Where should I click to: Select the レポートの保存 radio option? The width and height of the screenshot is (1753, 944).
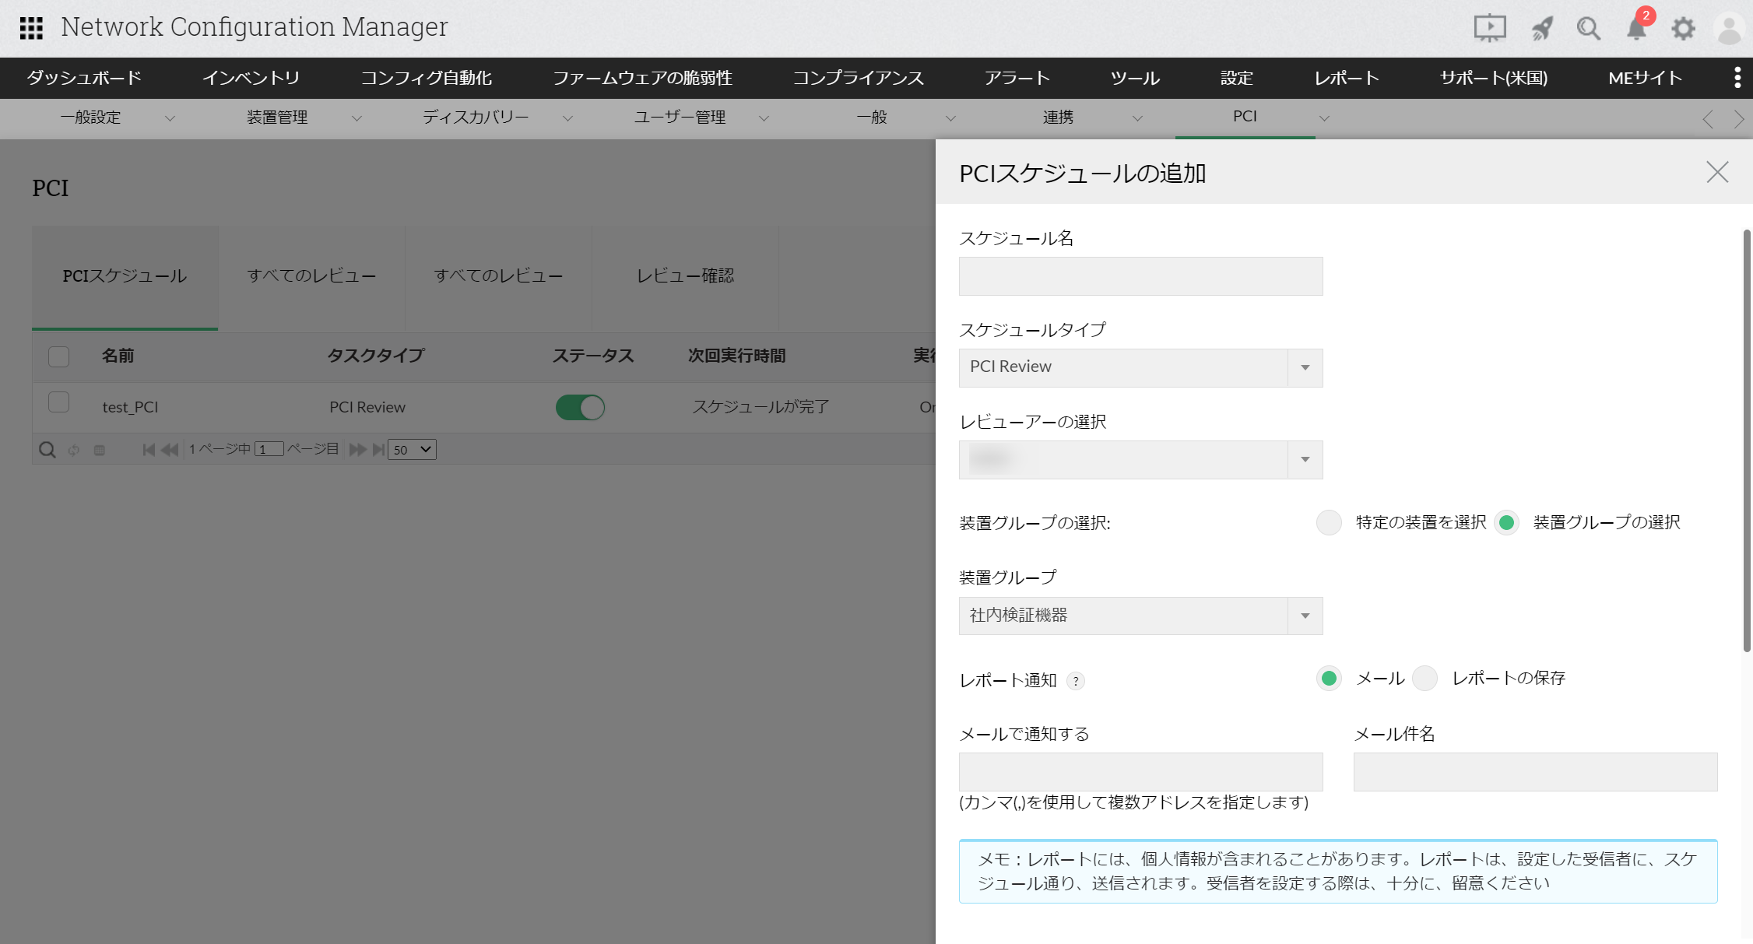click(x=1425, y=679)
